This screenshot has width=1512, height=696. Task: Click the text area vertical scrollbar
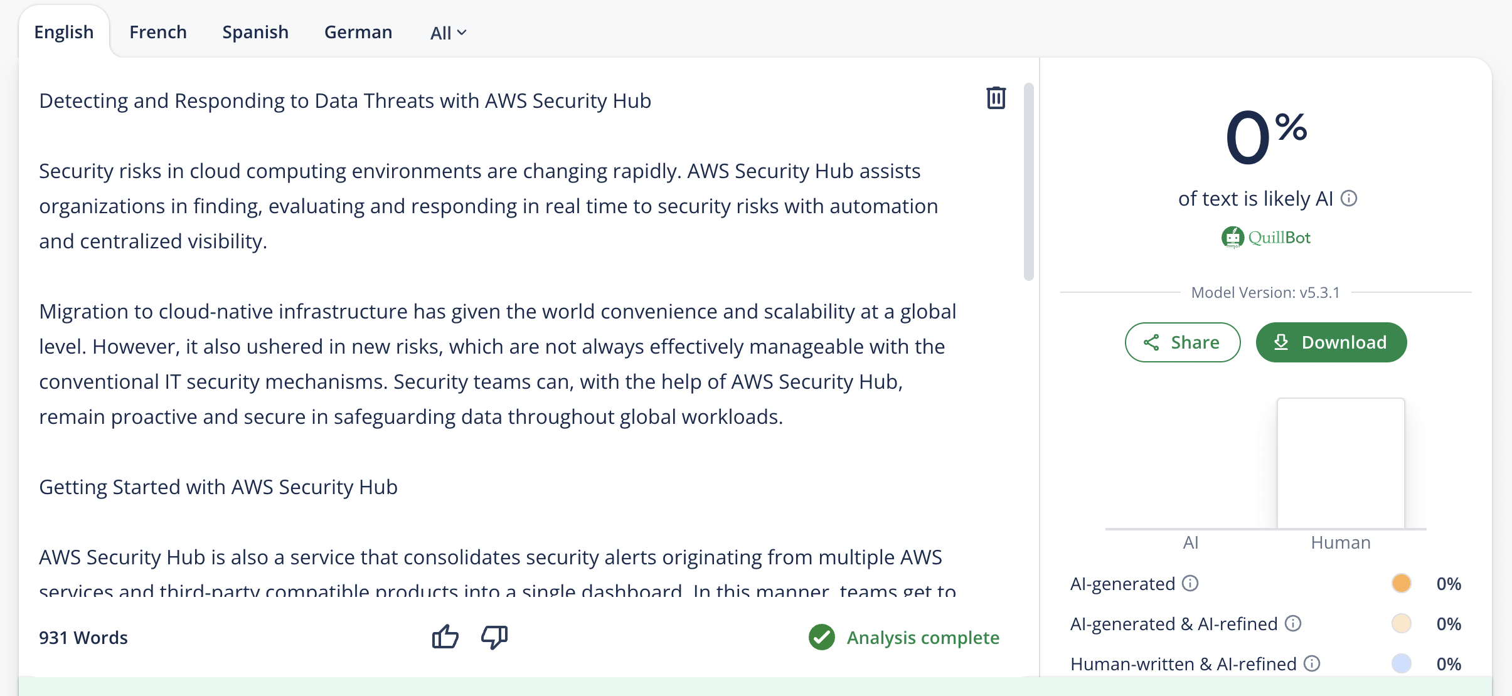(1028, 182)
